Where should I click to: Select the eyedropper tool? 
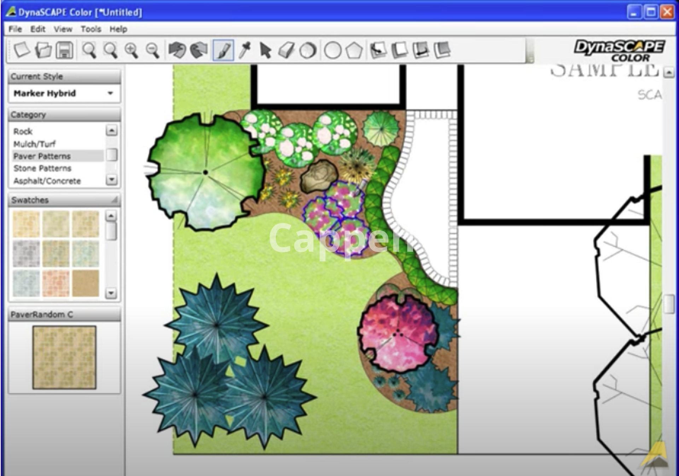pyautogui.click(x=244, y=50)
